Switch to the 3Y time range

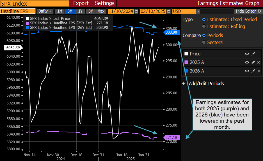[x=91, y=11]
